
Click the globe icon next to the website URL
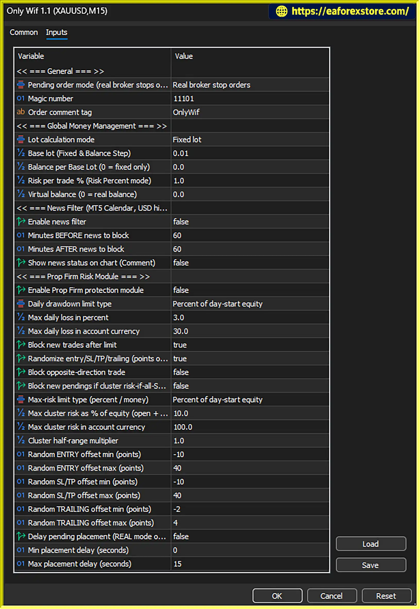(x=282, y=11)
